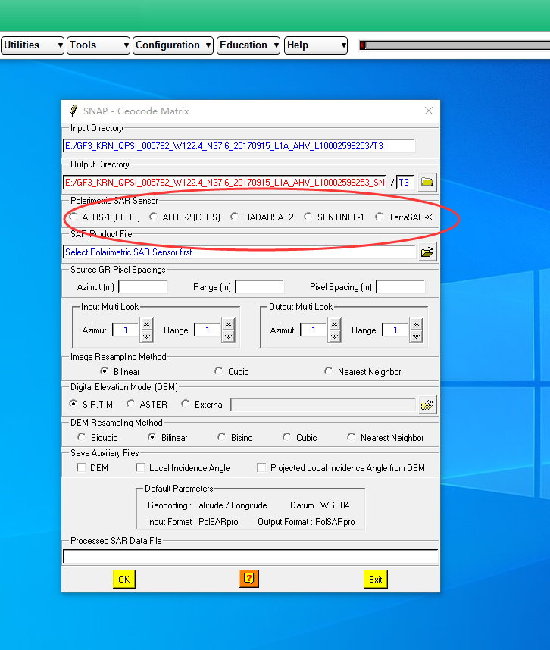
Task: Click the External DEM file path field
Action: coord(323,405)
